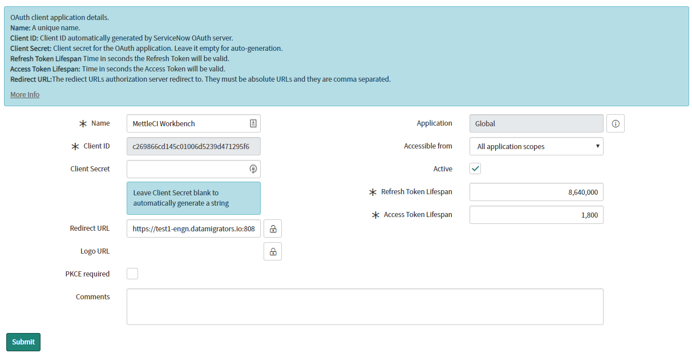
Task: Show info for Application field
Action: pyautogui.click(x=616, y=123)
